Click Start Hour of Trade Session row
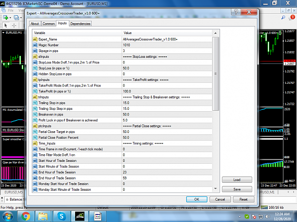The image size is (297, 222). click(x=122, y=160)
